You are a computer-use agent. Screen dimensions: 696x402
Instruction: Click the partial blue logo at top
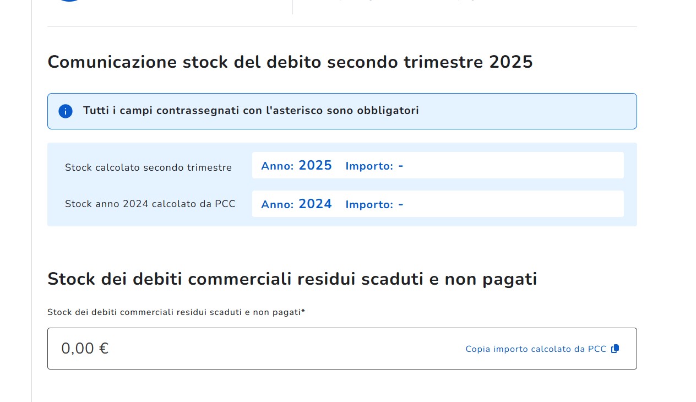(69, 1)
